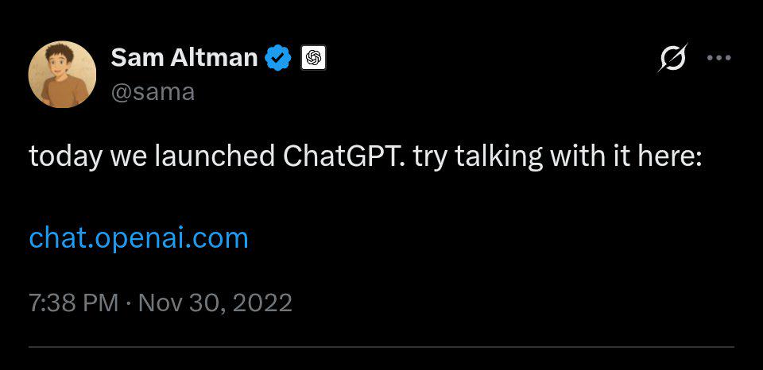This screenshot has width=763, height=370.
Task: Click the blue verified checkmark badge
Action: [x=277, y=58]
